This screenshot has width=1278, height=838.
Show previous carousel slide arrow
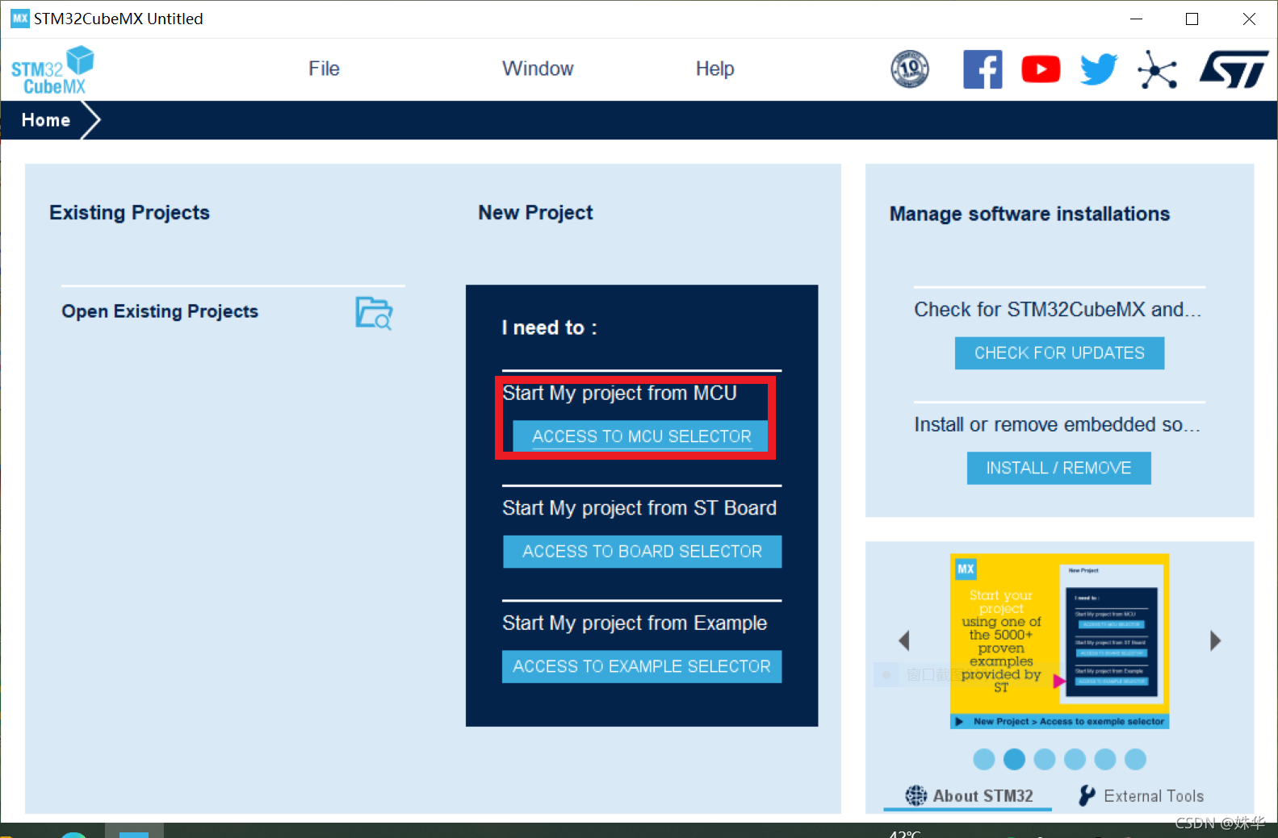904,640
